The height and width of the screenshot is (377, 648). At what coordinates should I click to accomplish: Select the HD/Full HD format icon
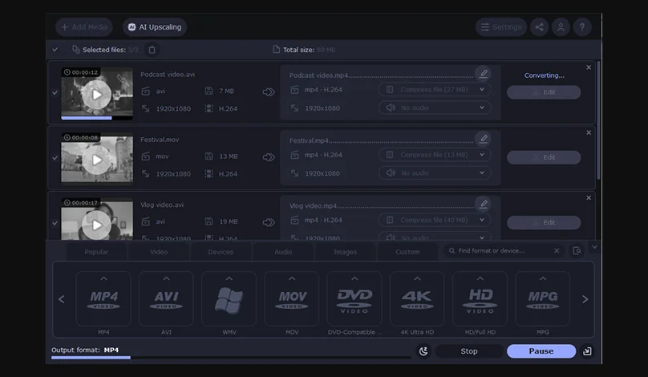coord(480,298)
